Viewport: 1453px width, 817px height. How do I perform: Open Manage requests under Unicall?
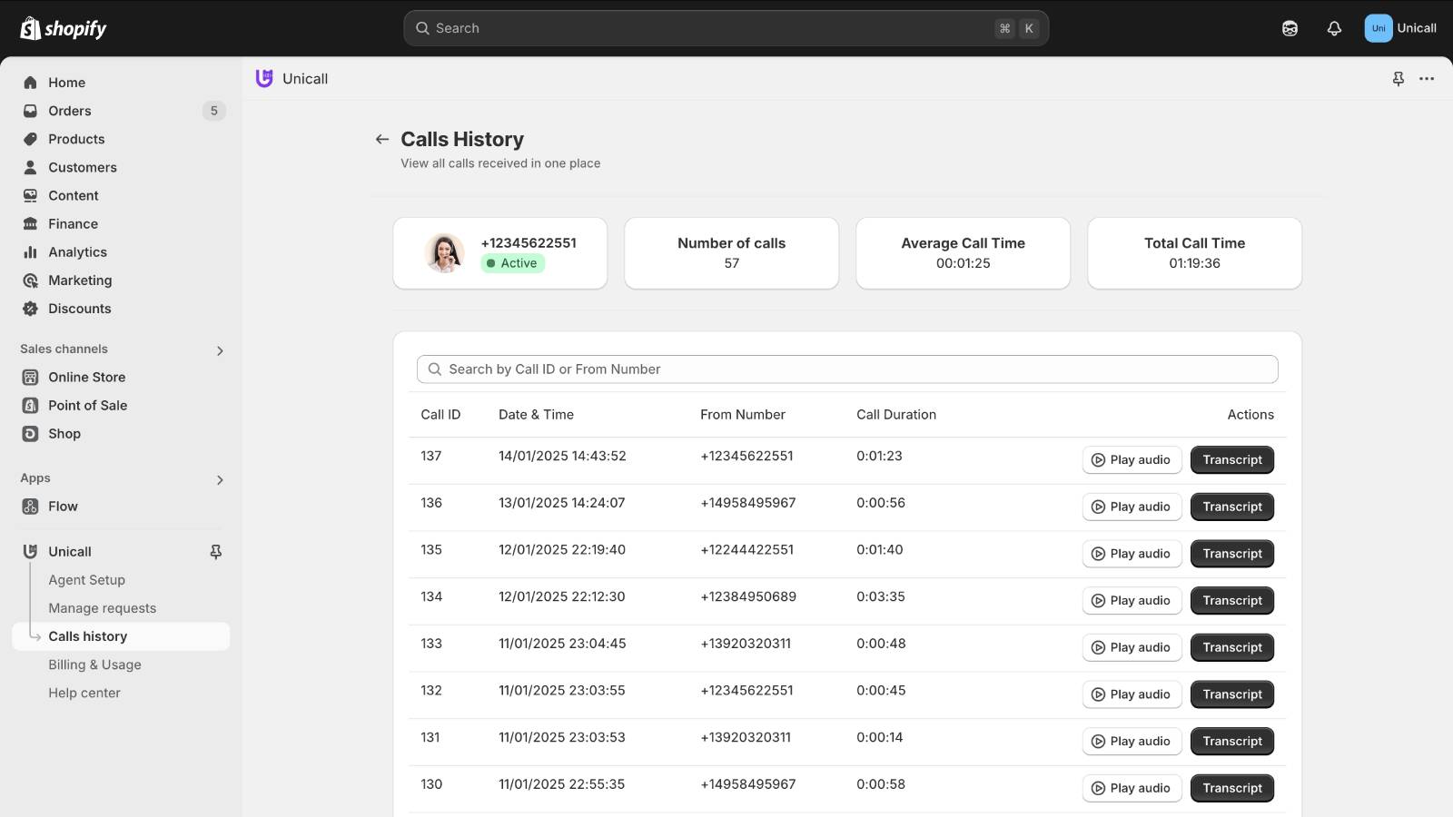(x=102, y=608)
